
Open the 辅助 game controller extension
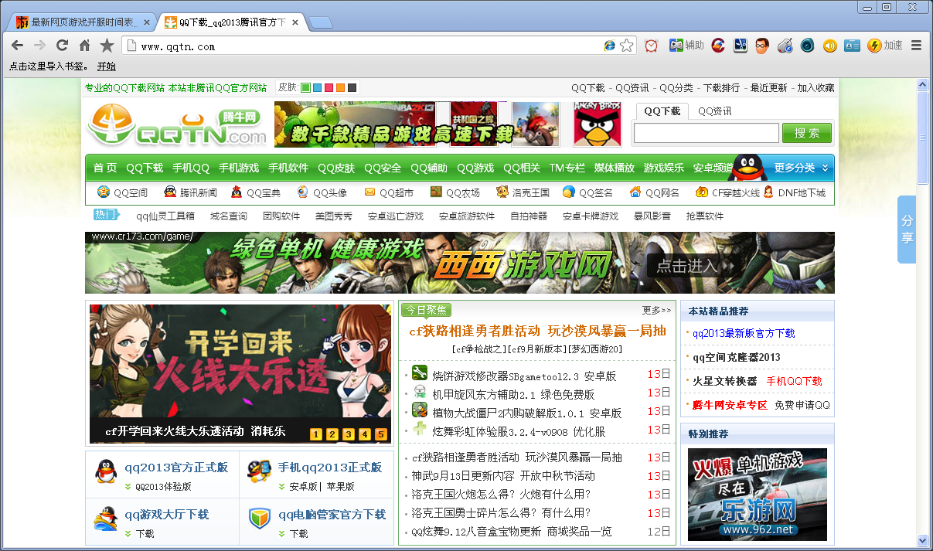coord(686,46)
